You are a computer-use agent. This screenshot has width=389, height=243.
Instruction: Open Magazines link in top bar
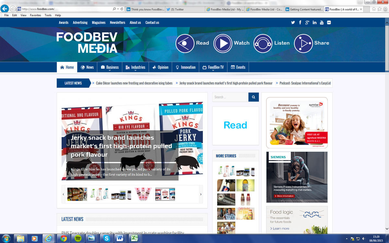pyautogui.click(x=99, y=22)
